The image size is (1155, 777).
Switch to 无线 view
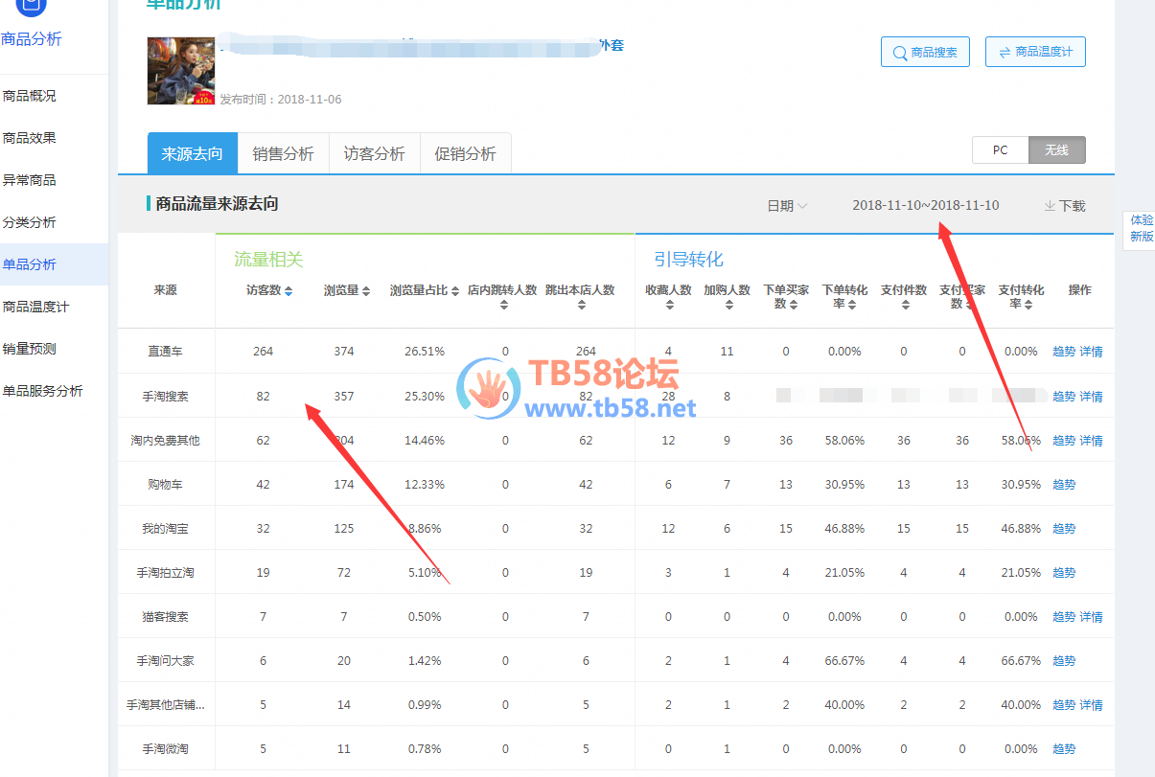(1056, 150)
